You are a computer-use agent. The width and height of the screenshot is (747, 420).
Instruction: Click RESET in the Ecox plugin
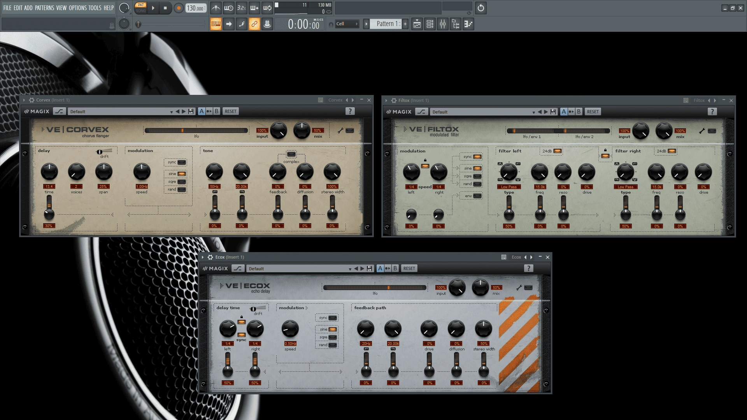pos(409,268)
